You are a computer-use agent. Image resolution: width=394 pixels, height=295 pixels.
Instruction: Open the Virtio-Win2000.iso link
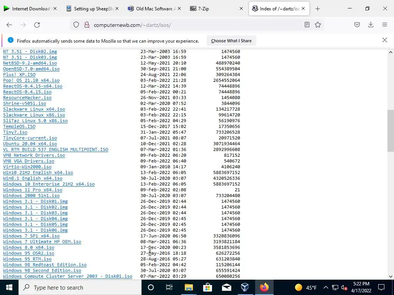(x=27, y=167)
